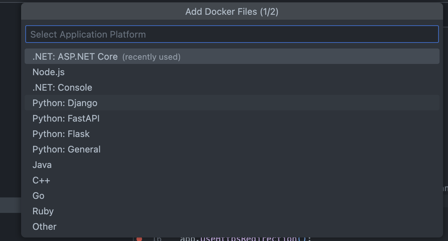Screen dimensions: 448x241
Task: Choose Go from the platform list
Action: point(38,195)
